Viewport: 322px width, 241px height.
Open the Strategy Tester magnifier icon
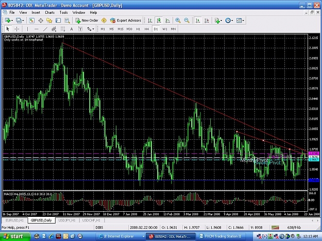[67, 21]
